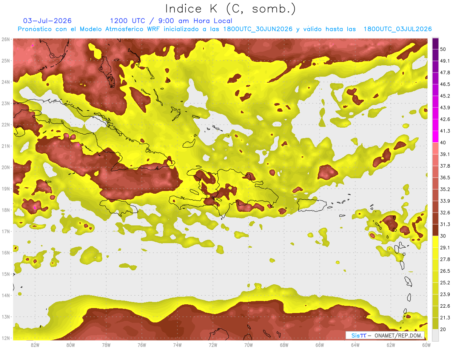Click the colorbar label '36.5'
Viewport: 453px width, 350px height.
coord(445,177)
